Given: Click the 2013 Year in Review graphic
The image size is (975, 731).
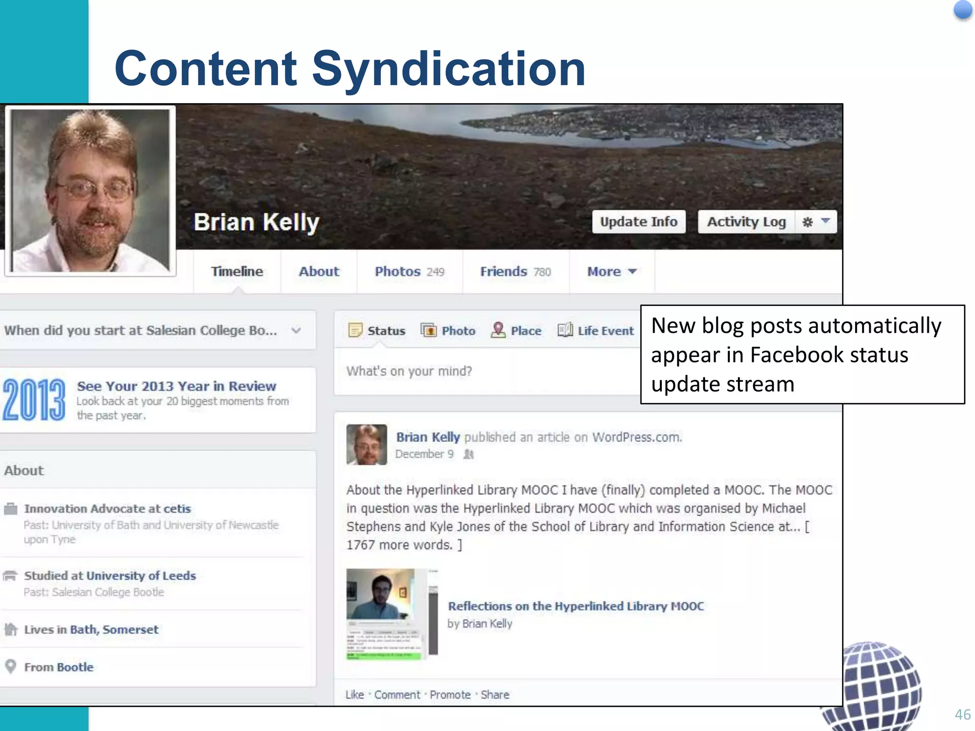Looking at the screenshot, I should 34,400.
